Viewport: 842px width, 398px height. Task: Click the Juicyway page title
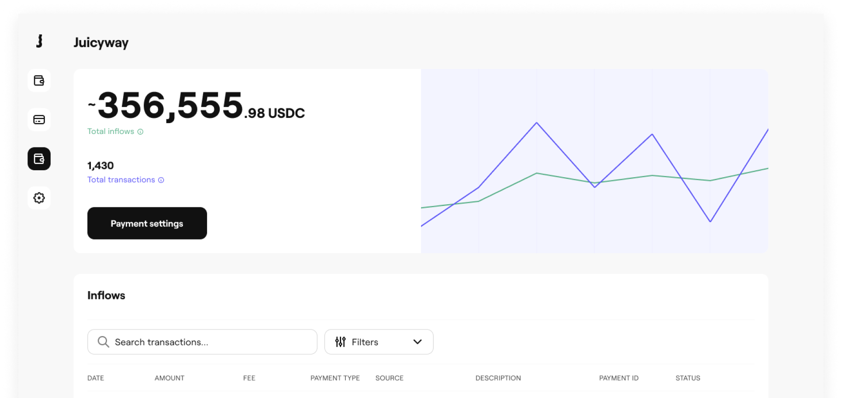pyautogui.click(x=101, y=42)
